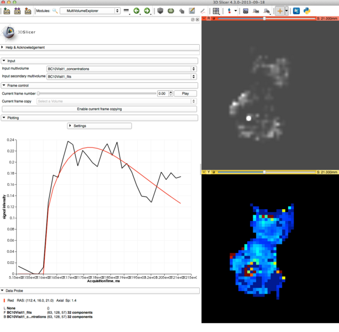Open the Extension Manager icon
The image size is (339, 332).
click(296, 11)
